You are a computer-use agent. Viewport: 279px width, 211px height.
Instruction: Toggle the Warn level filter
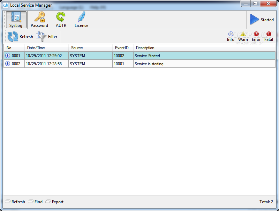coord(243,37)
